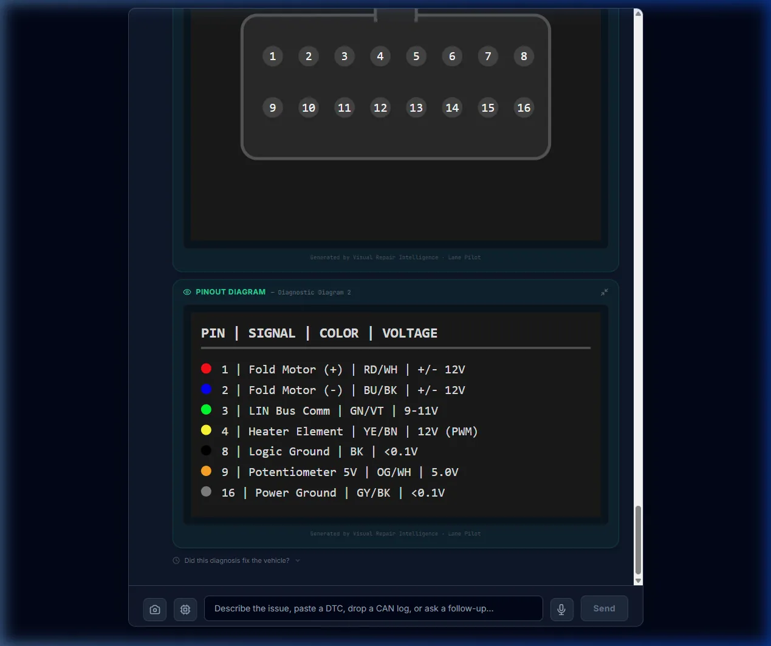
Task: Click the black swatch for Logic Ground
Action: (207, 450)
